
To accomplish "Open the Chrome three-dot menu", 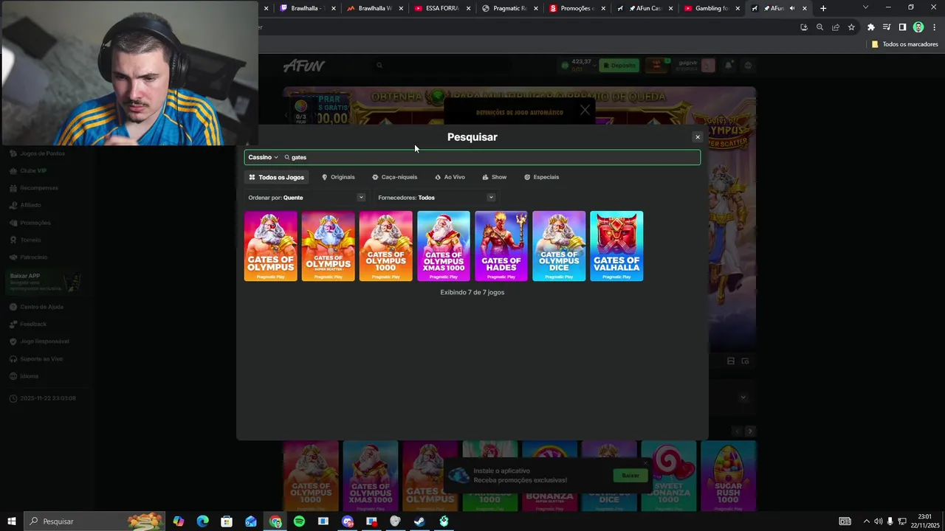I will (934, 27).
